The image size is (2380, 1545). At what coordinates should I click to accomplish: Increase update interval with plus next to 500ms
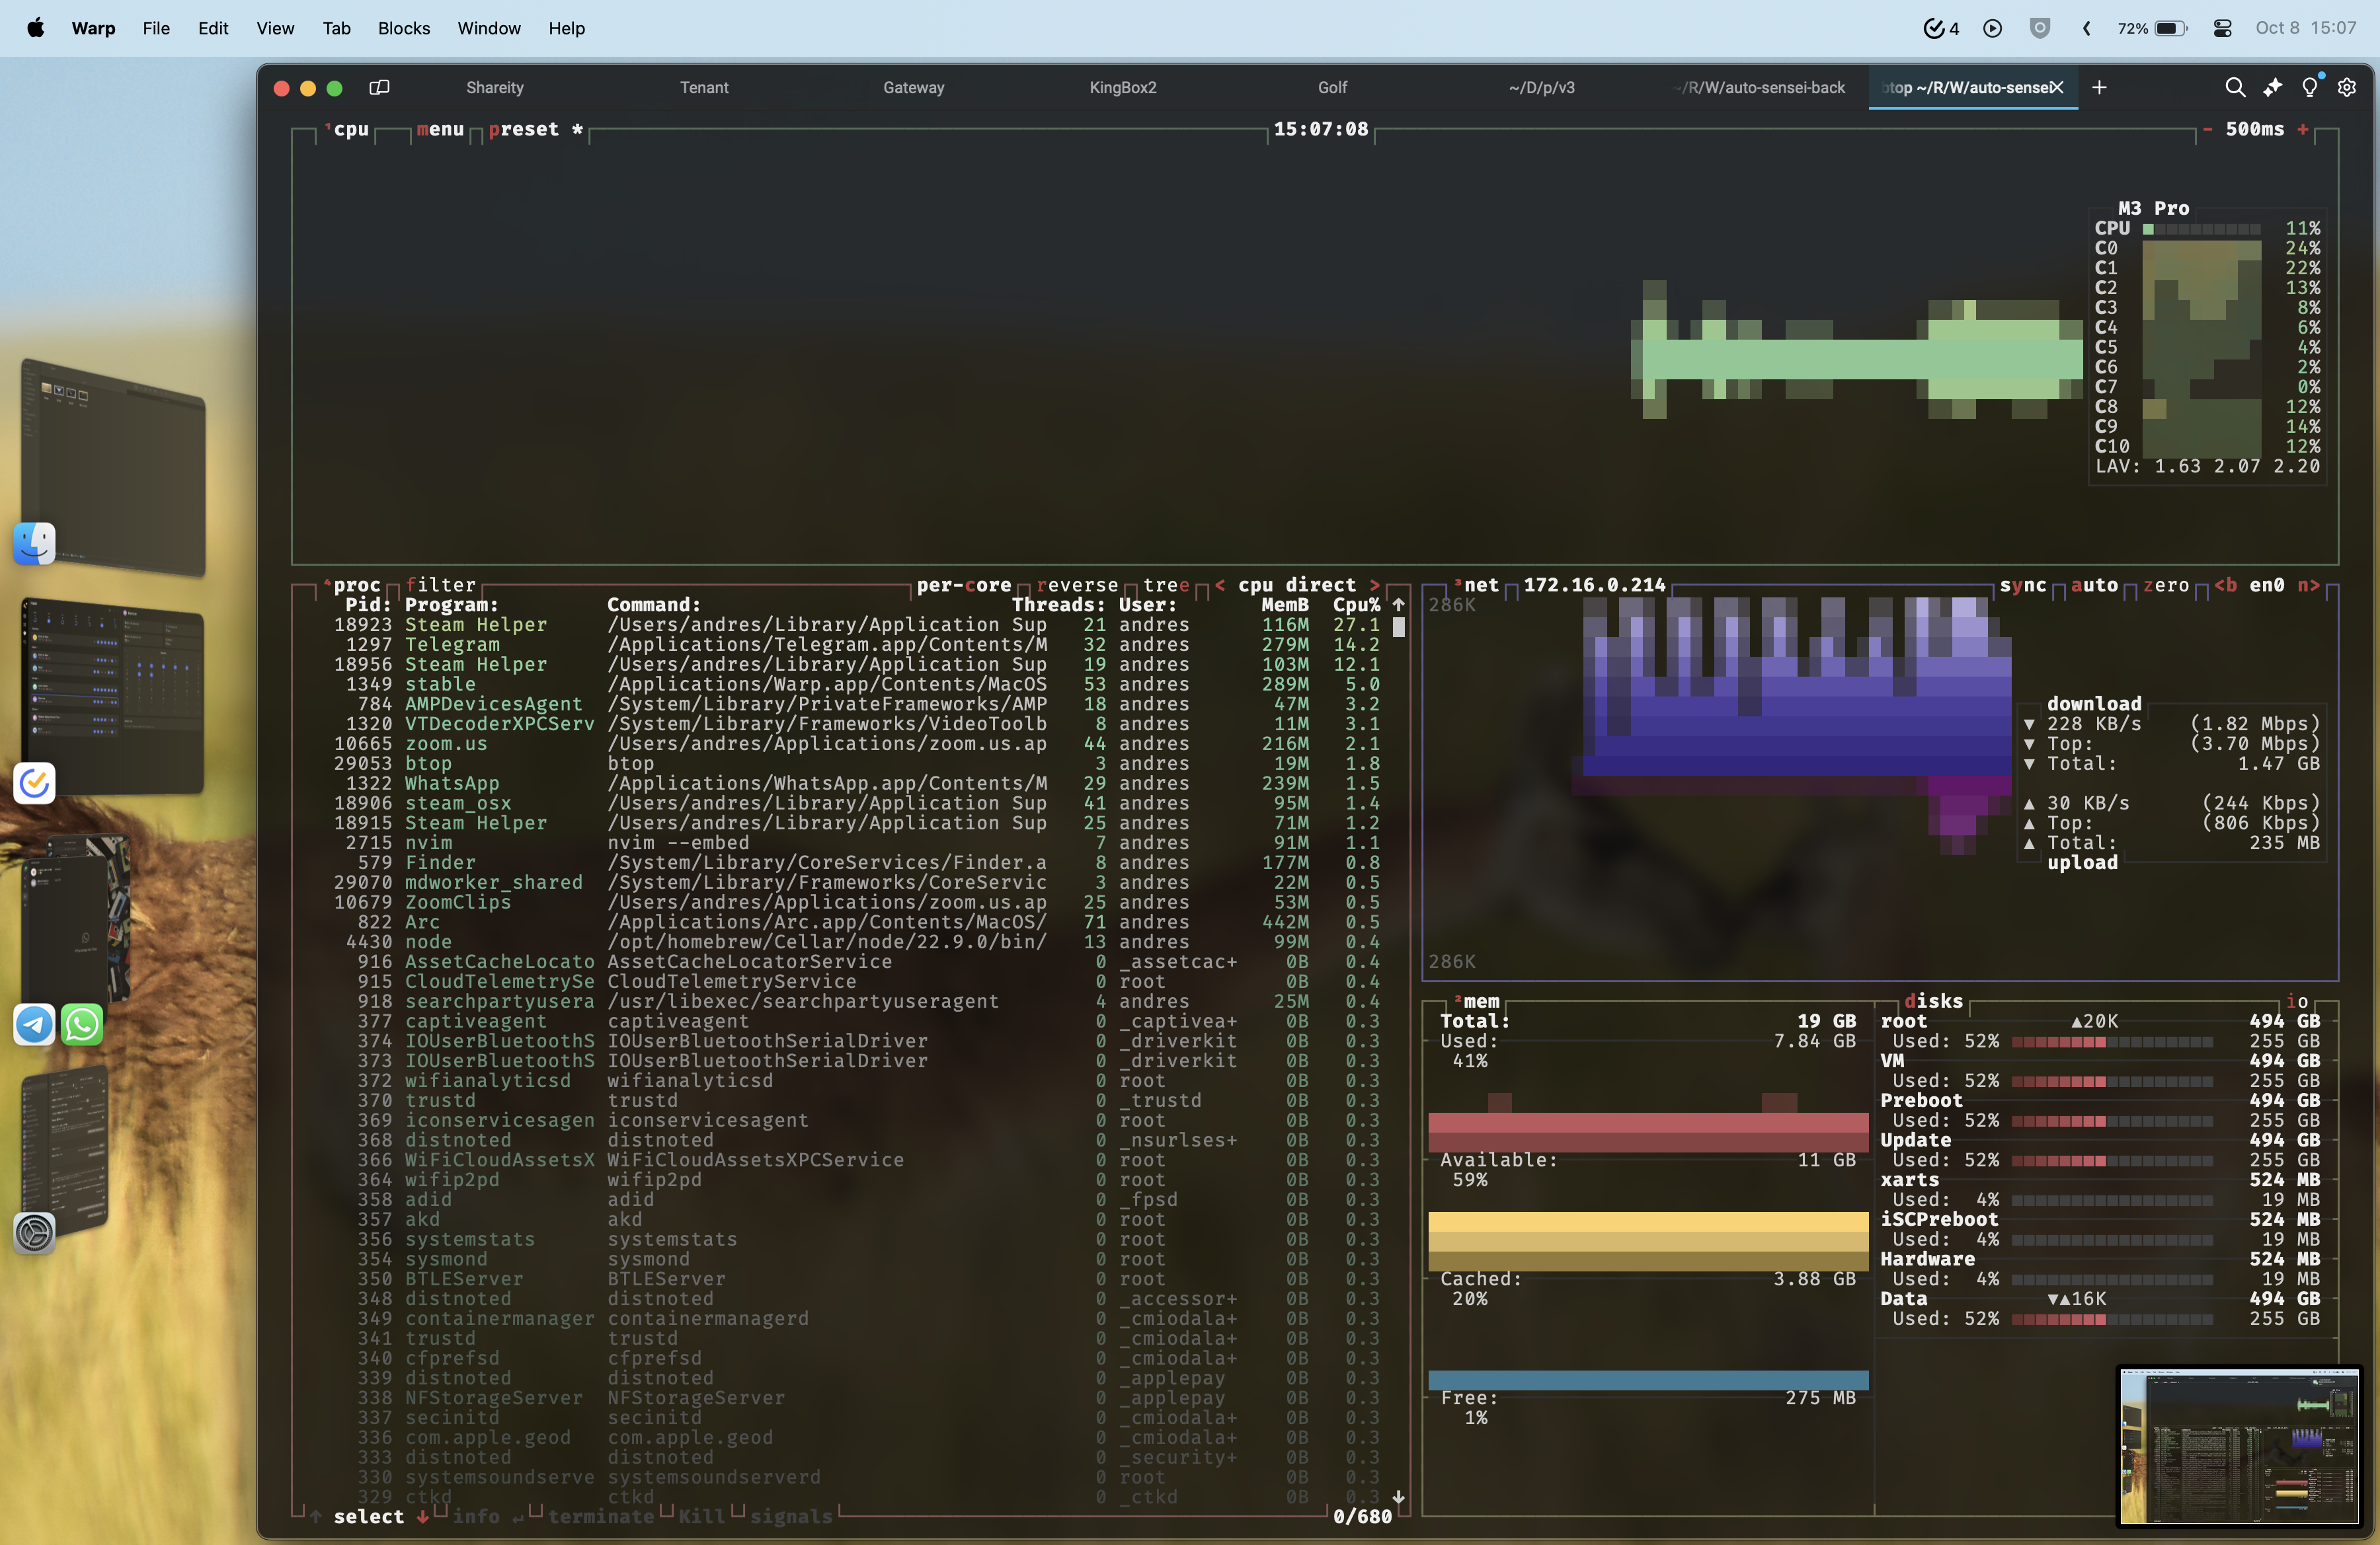click(x=2303, y=129)
